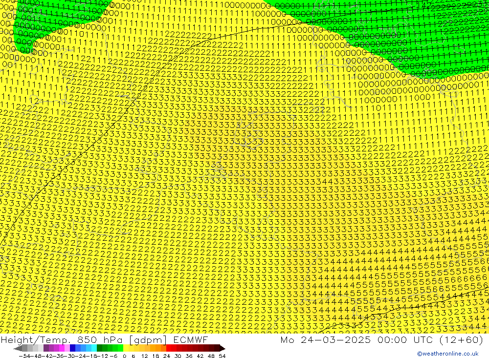Screen dimensions: 489x358
Task: Pick the bright magenta legend swatch
Action: tap(62, 348)
